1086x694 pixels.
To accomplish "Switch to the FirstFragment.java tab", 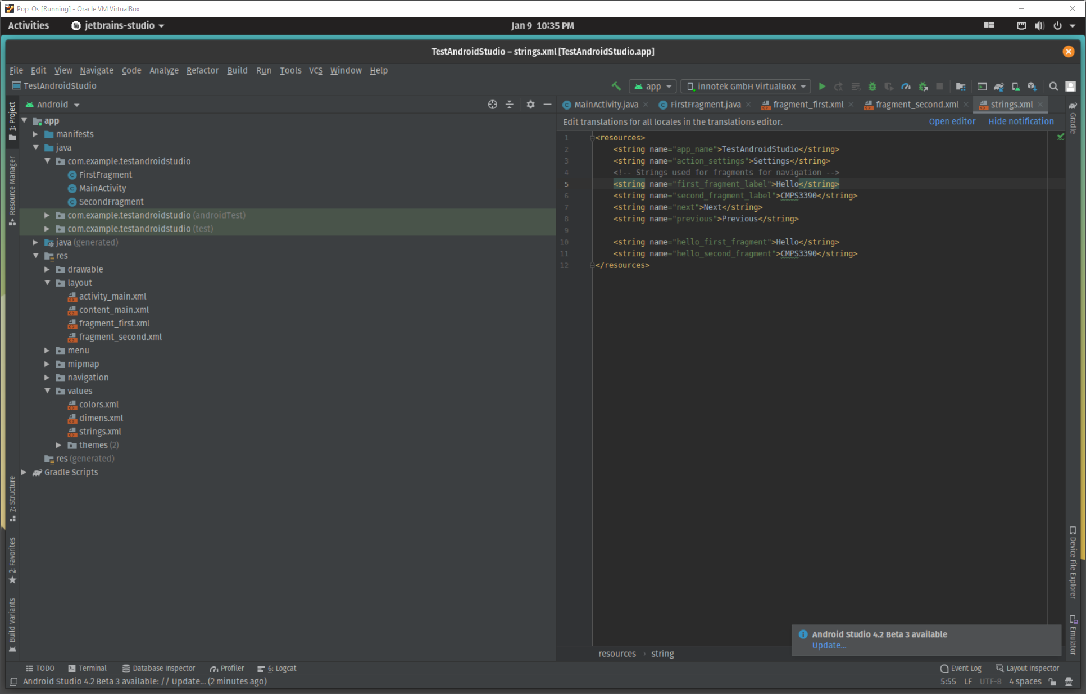I will click(706, 105).
